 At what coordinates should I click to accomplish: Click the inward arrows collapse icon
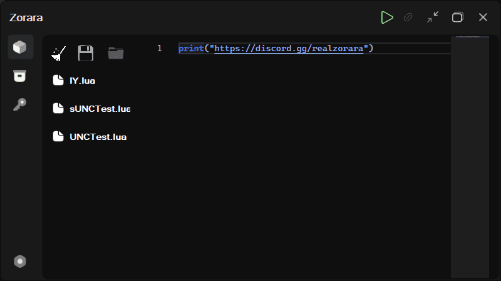433,17
